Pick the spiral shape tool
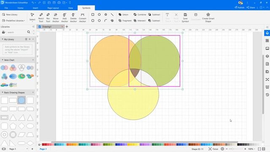This screenshot has height=152, width=270. 112,21
